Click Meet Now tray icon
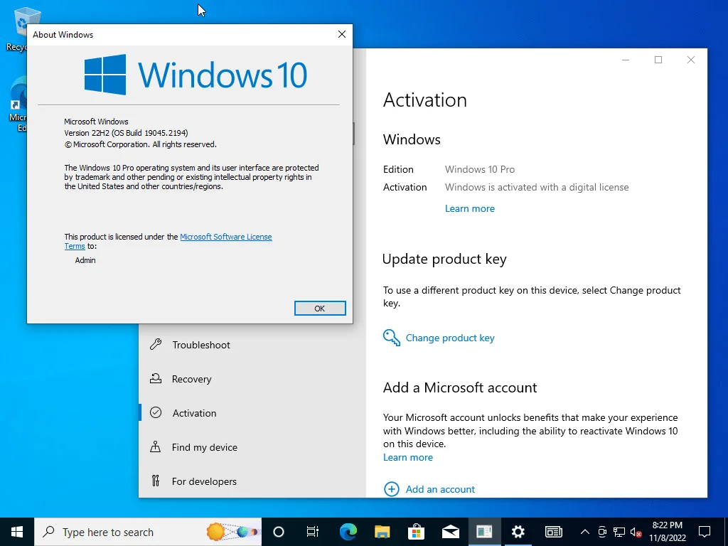728x546 pixels. (602, 532)
